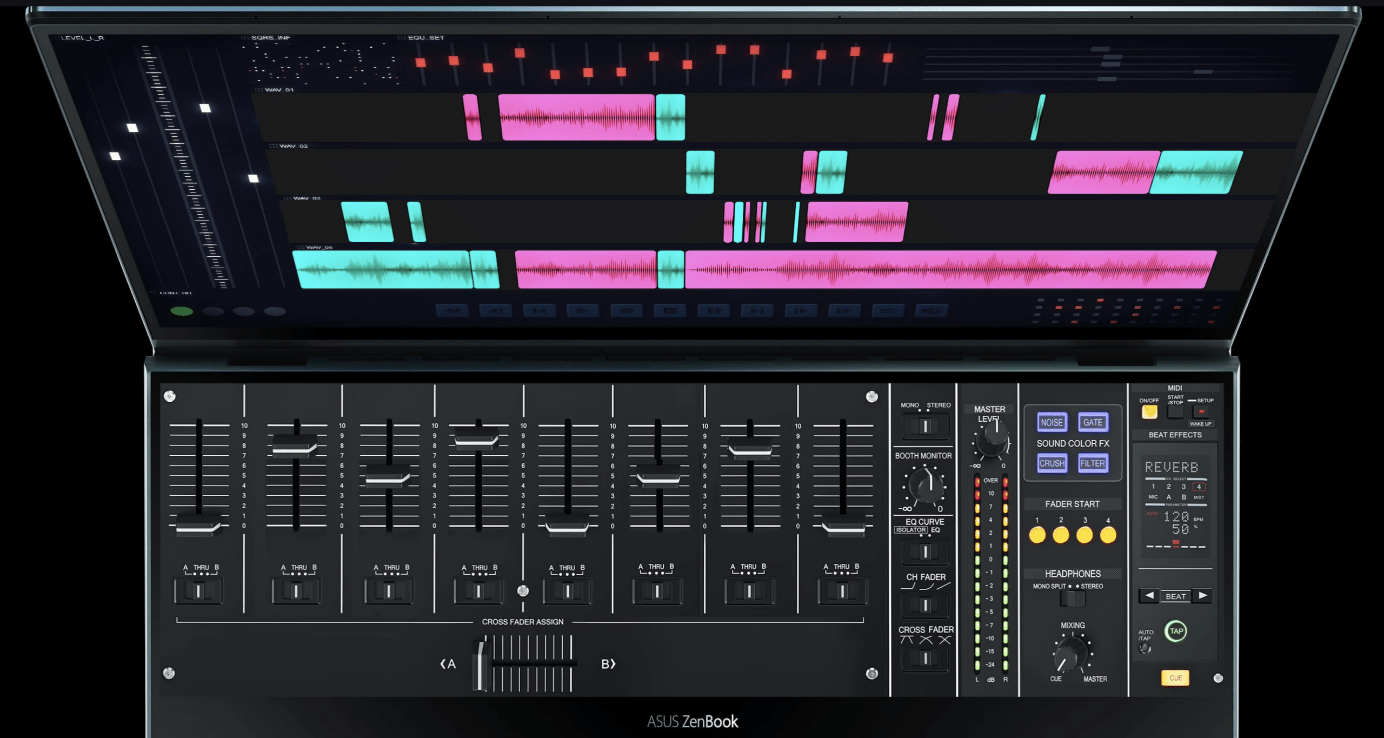
Task: Click the MASTER LEVEL knob
Action: (x=993, y=438)
